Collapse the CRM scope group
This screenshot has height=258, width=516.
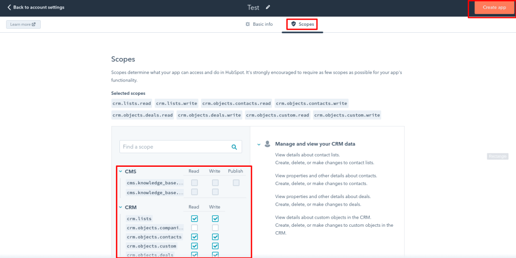pos(120,207)
